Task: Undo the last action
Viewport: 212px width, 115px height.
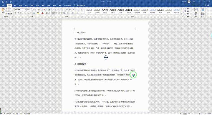Action: point(6,2)
